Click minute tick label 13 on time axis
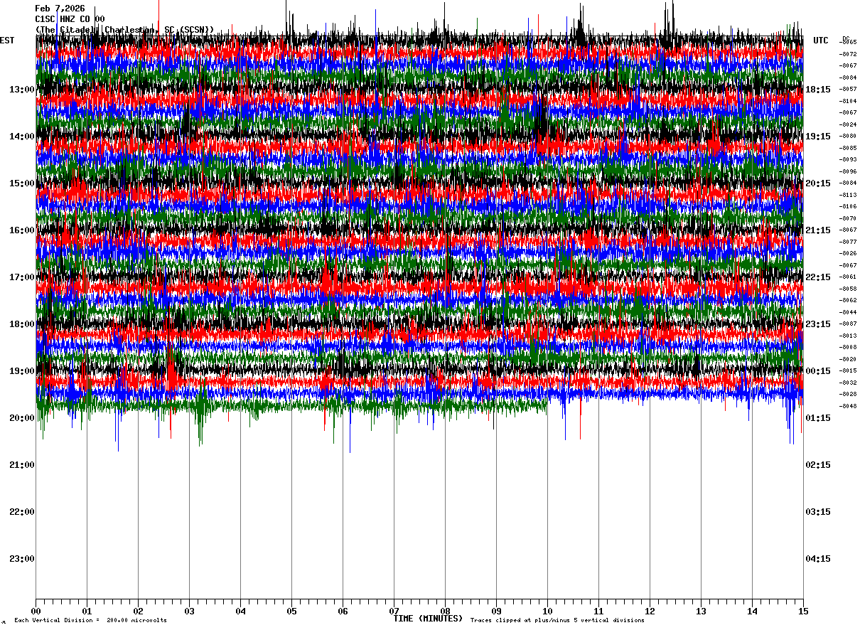The image size is (860, 630). [x=701, y=611]
